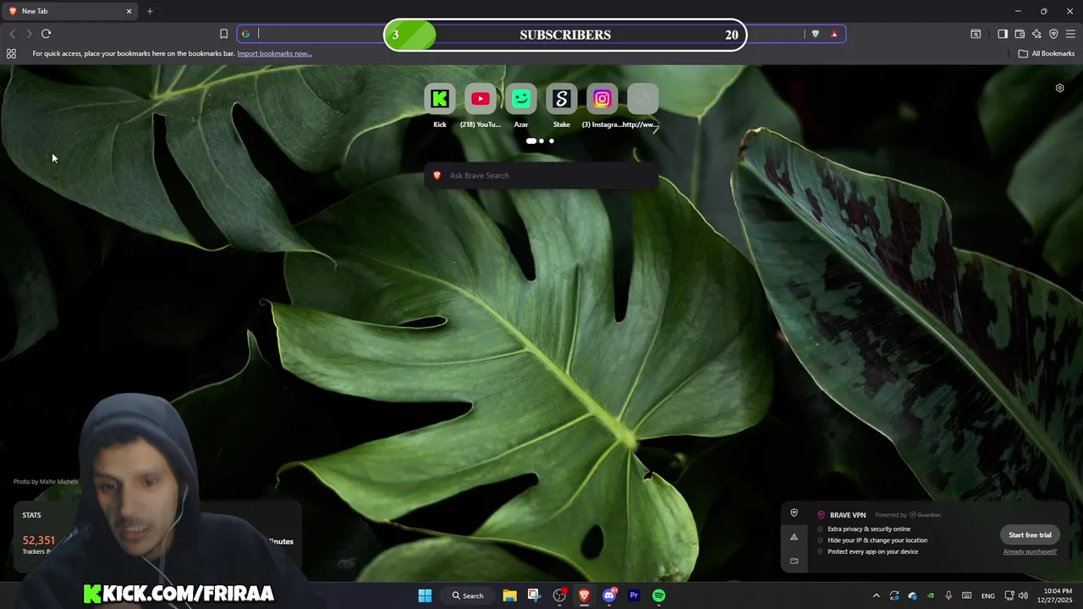1083x609 pixels.
Task: Close the New Tab tab
Action: point(129,11)
